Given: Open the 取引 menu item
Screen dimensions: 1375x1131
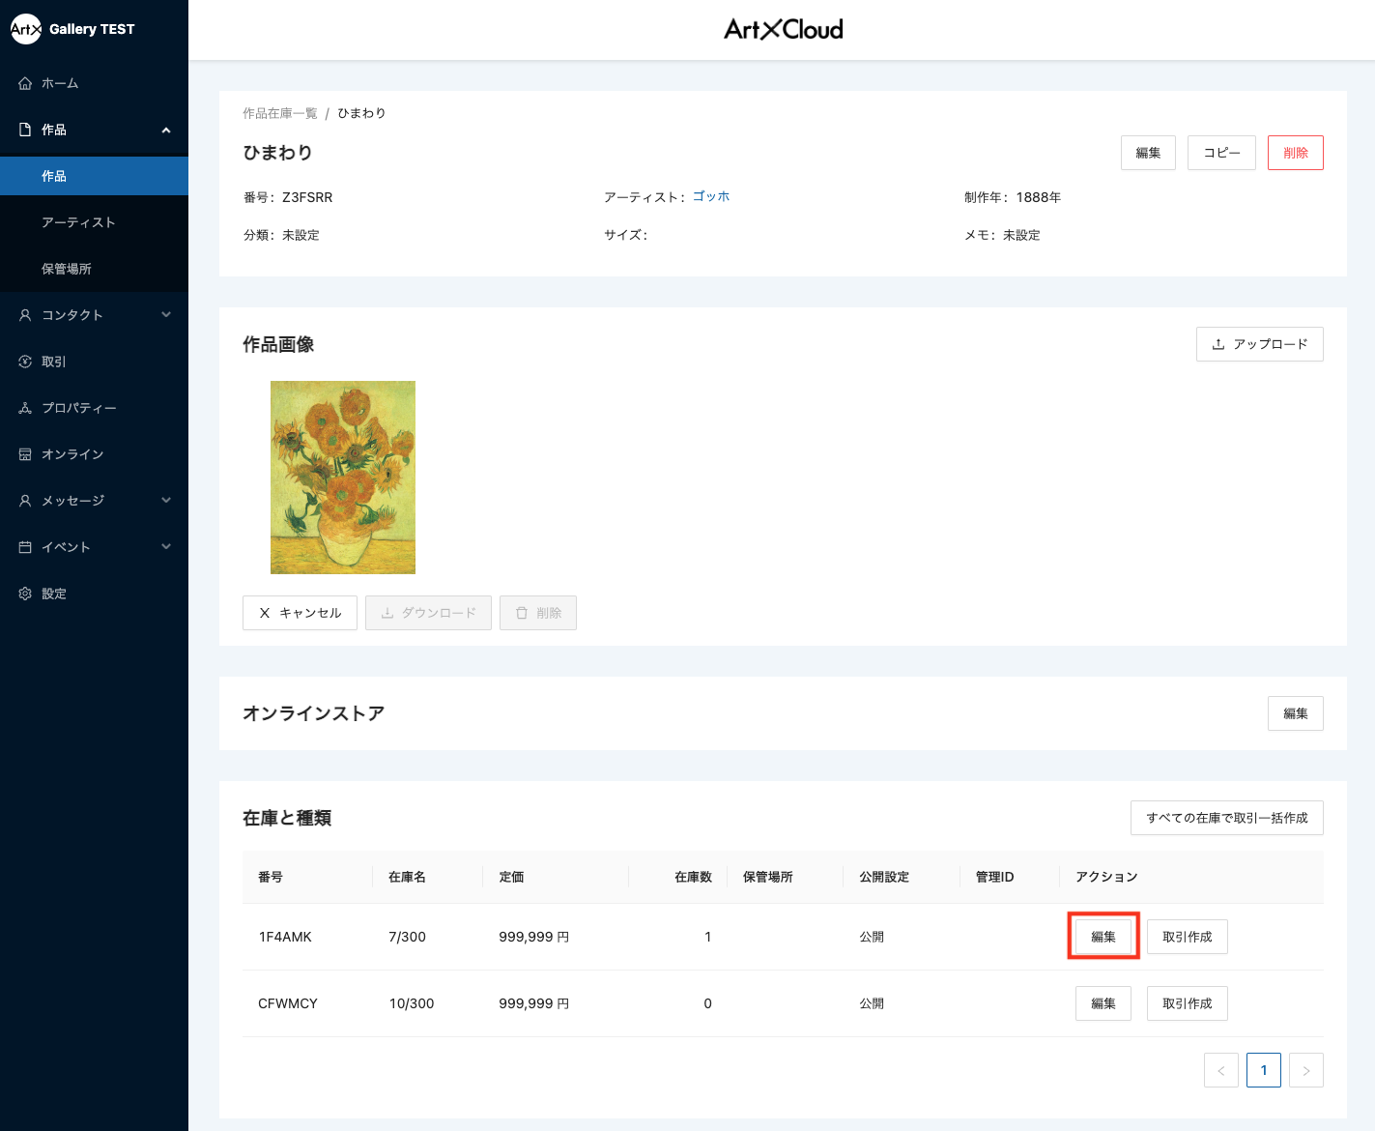Looking at the screenshot, I should [x=94, y=362].
